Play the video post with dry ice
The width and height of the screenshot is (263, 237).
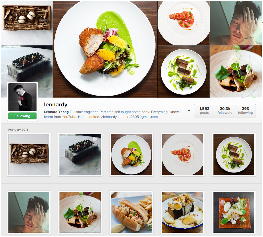(80, 155)
